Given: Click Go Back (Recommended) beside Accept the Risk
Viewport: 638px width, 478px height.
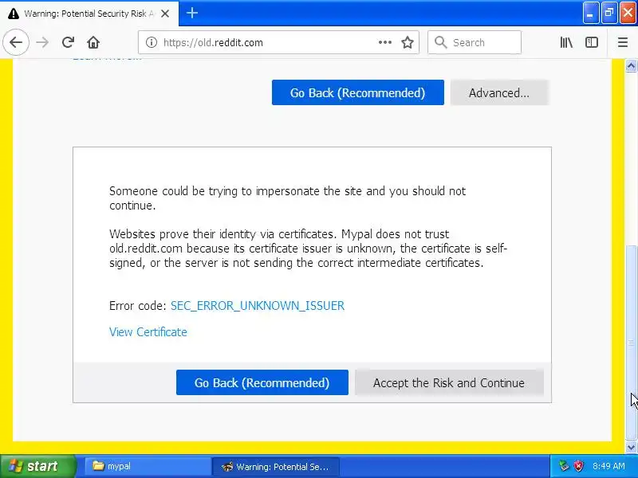Looking at the screenshot, I should pos(262,382).
